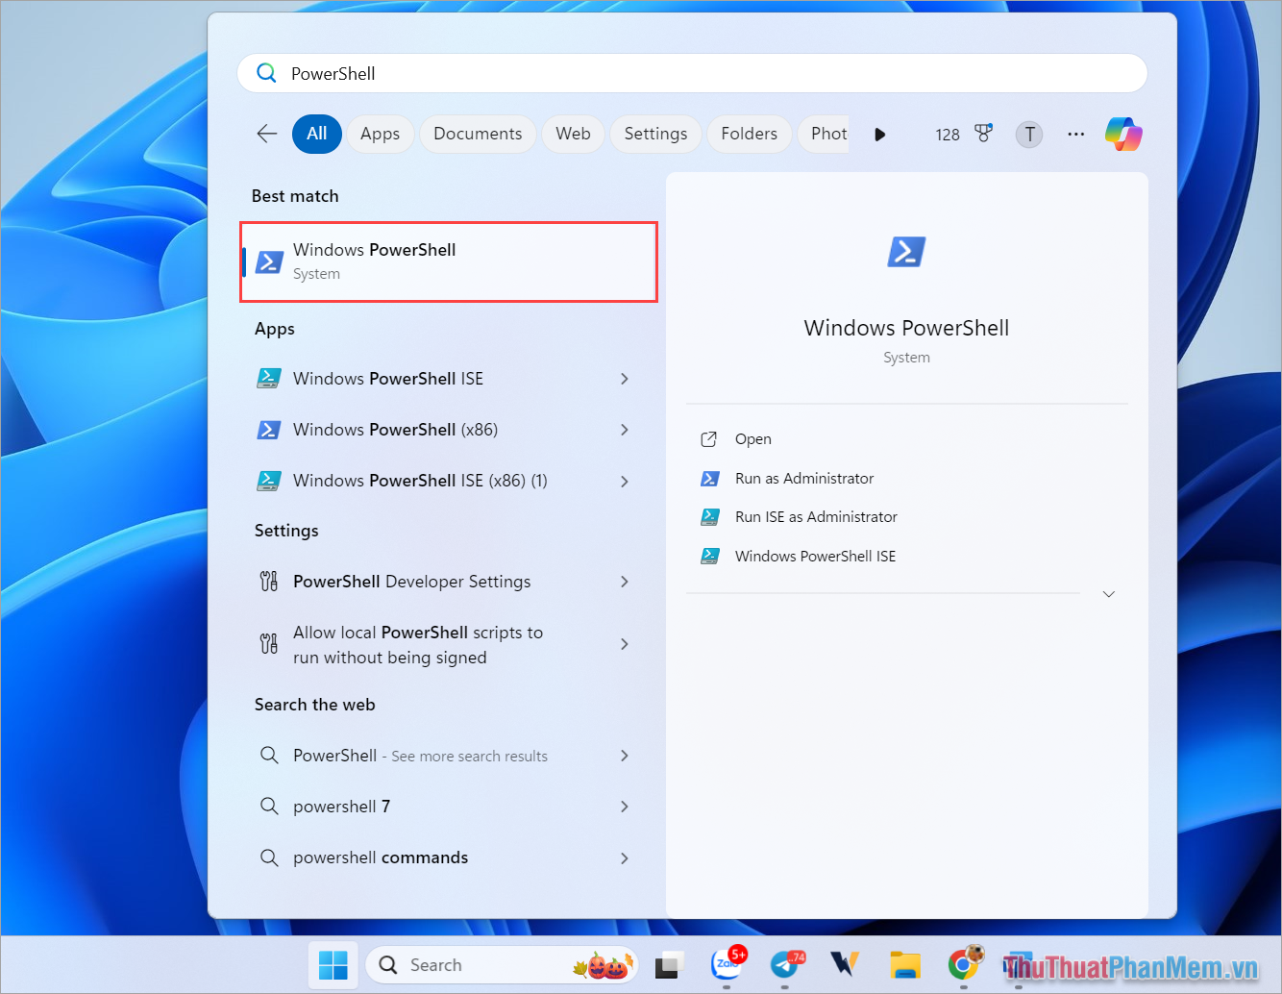Click the Open action icon

709,439
